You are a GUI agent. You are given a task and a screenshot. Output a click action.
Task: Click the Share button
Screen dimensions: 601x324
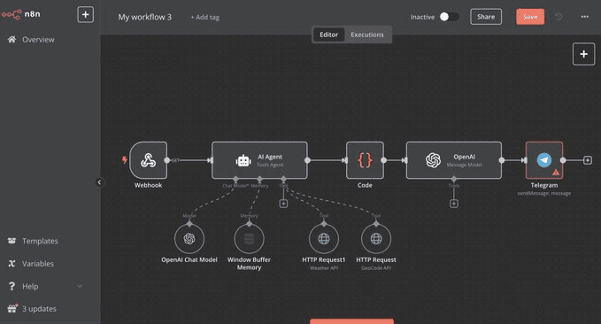click(x=486, y=17)
